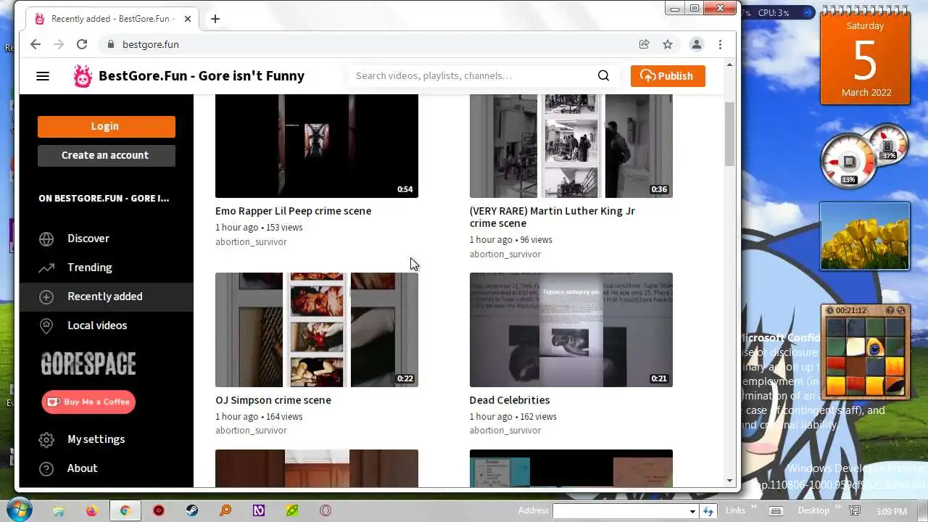928x522 pixels.
Task: Click the BestGore.Fun site logo icon
Action: 83,75
